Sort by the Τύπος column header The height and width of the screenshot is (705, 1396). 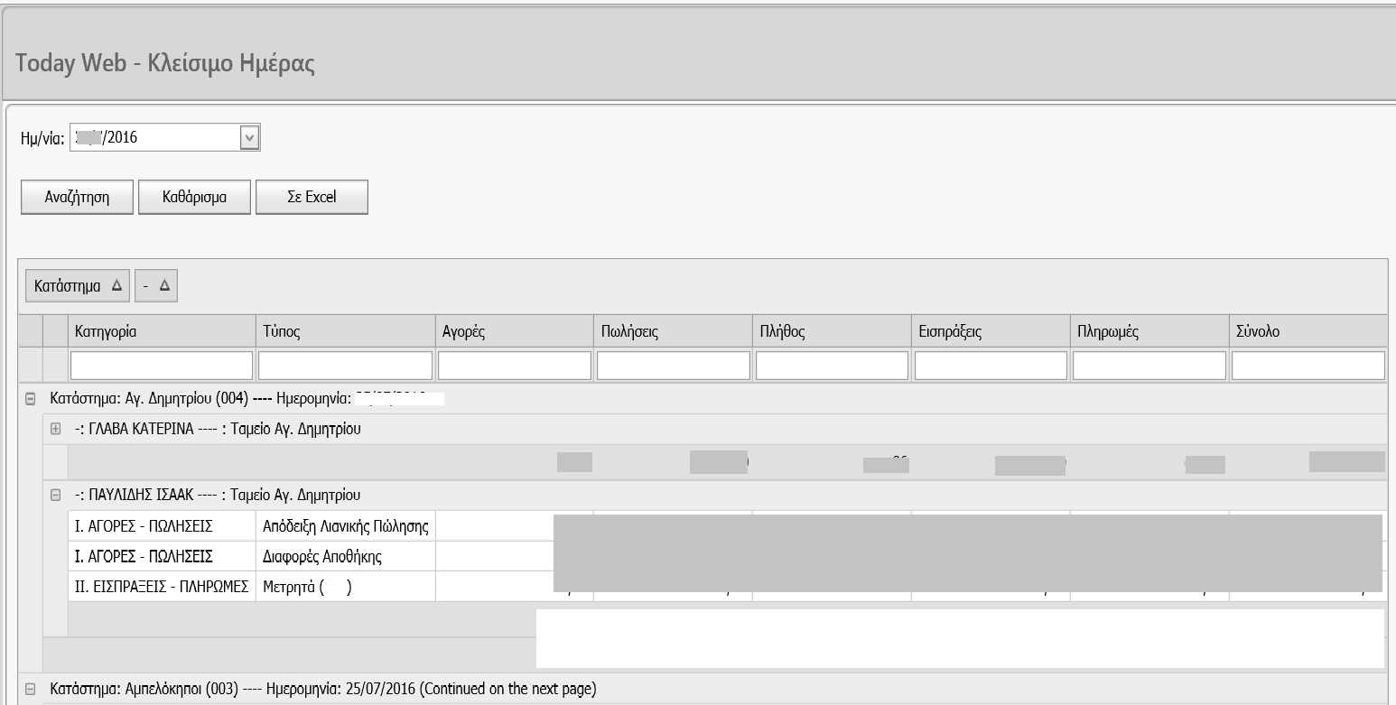click(344, 331)
